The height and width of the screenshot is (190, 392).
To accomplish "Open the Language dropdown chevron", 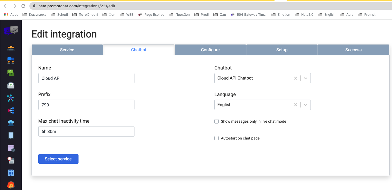I will tap(306, 105).
